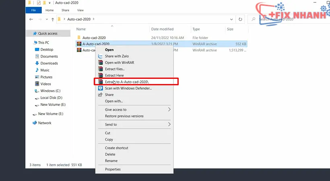Click the Zalo icon in context menu
Screen dimensions: 330x181
tap(100, 56)
